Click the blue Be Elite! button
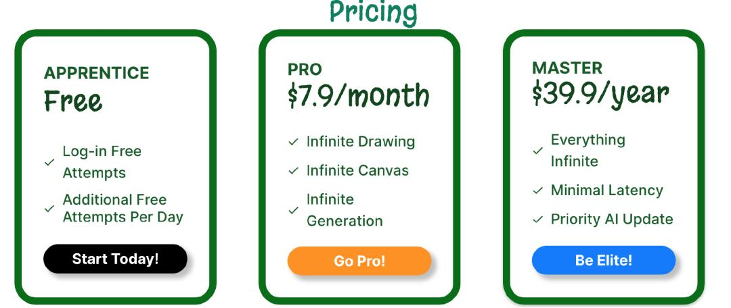The width and height of the screenshot is (731, 308). click(x=604, y=260)
